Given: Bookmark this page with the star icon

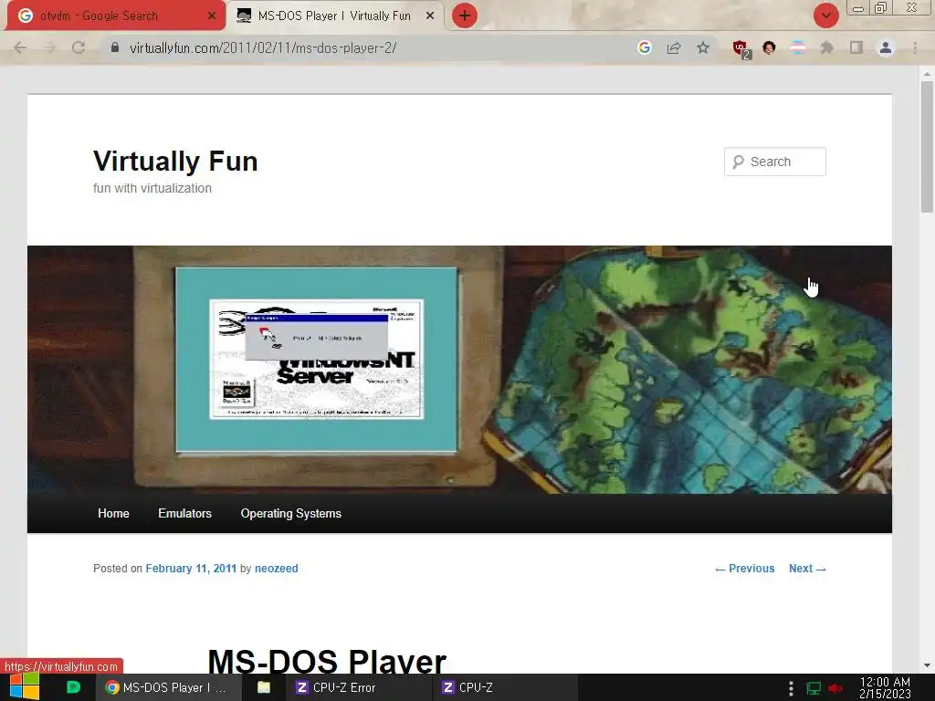Looking at the screenshot, I should [x=703, y=47].
